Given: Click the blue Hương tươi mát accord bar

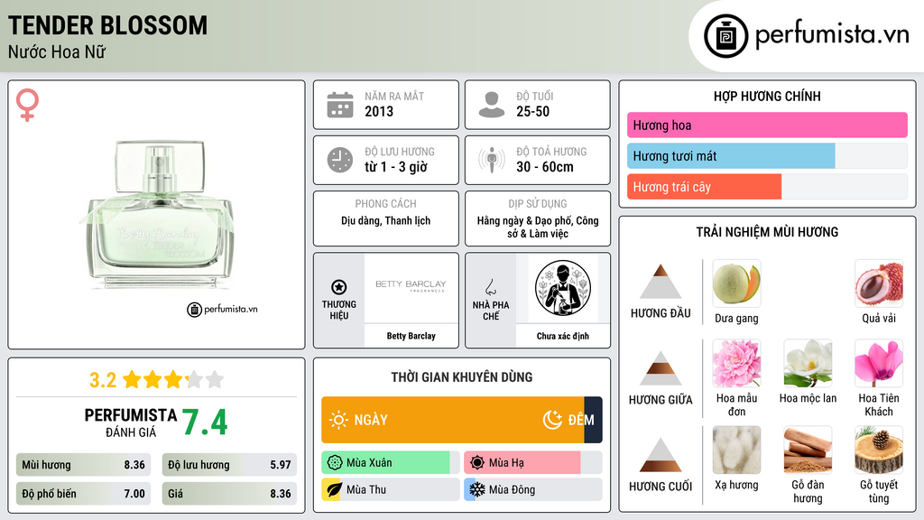Looking at the screenshot, I should point(731,156).
